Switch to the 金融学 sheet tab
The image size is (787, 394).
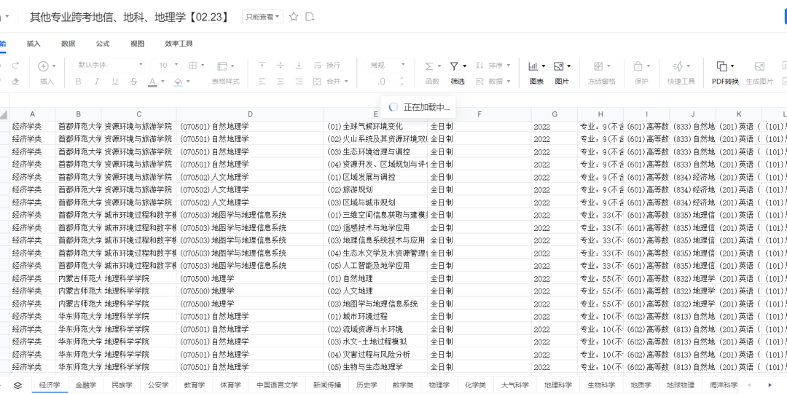click(86, 385)
